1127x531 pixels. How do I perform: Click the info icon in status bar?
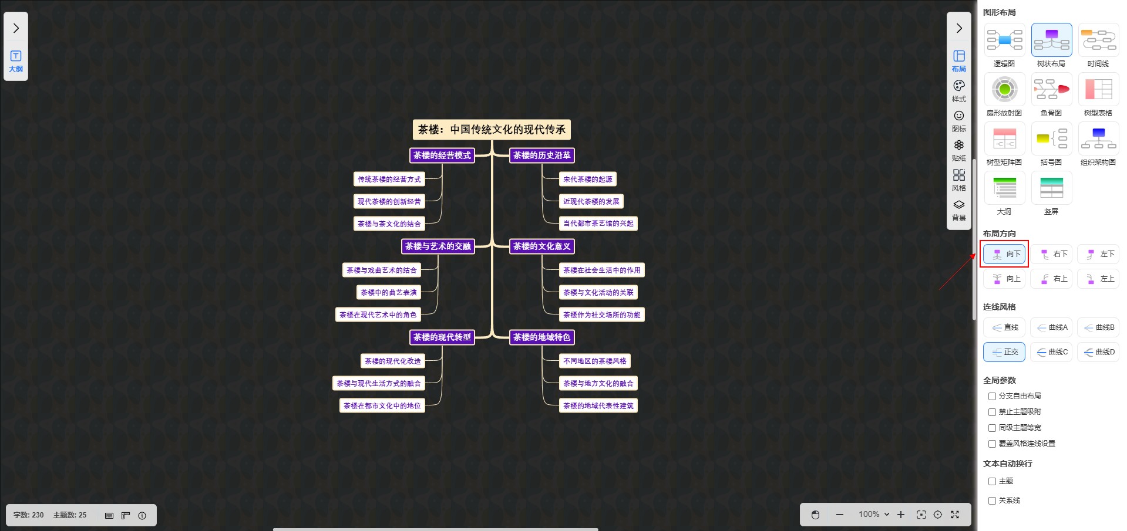pos(142,515)
